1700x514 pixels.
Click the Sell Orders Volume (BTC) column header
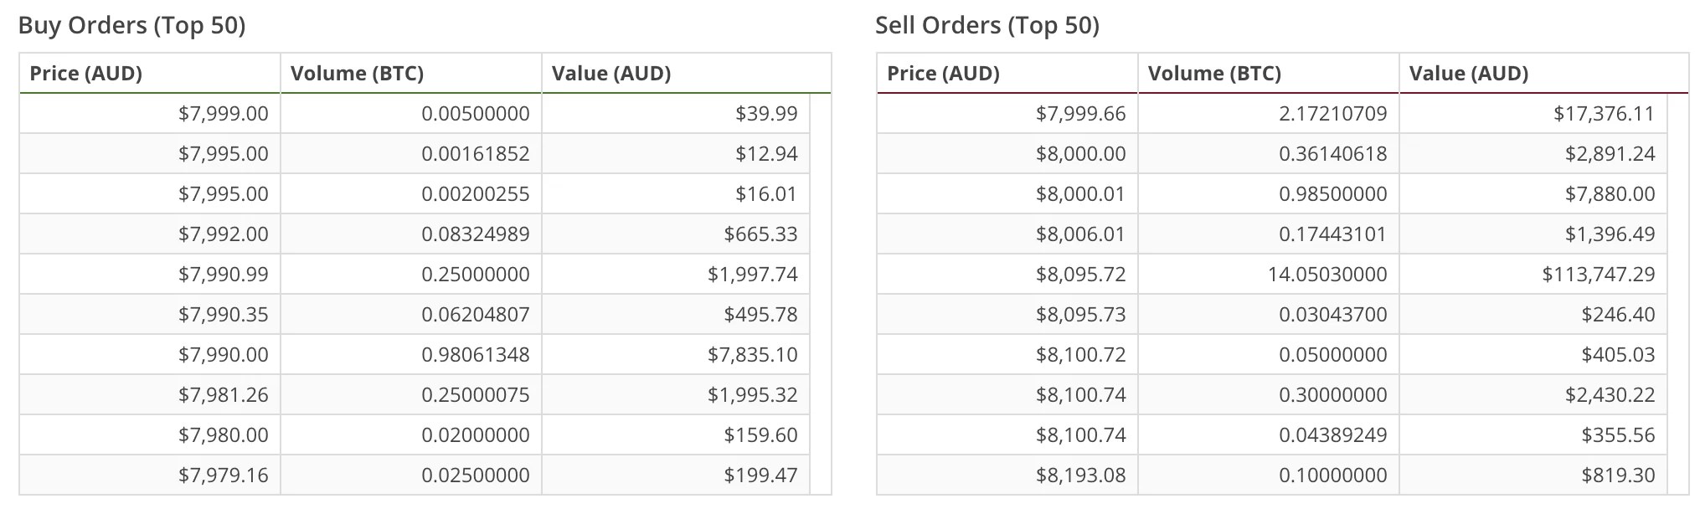click(1214, 74)
